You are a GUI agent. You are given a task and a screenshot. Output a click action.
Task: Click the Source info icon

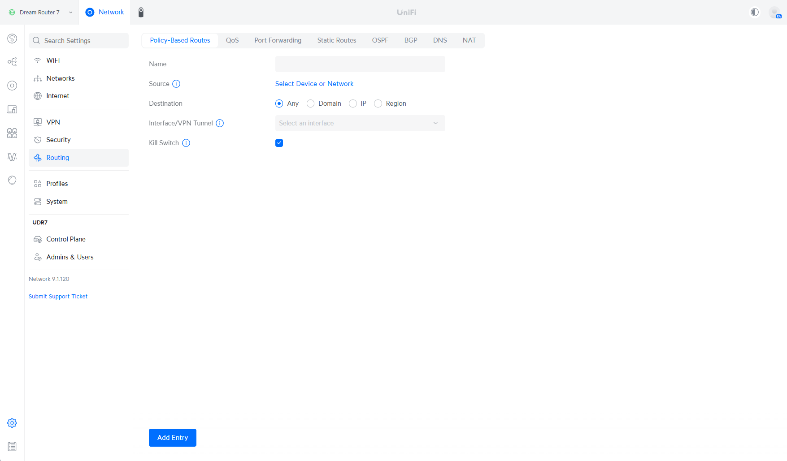pos(176,84)
